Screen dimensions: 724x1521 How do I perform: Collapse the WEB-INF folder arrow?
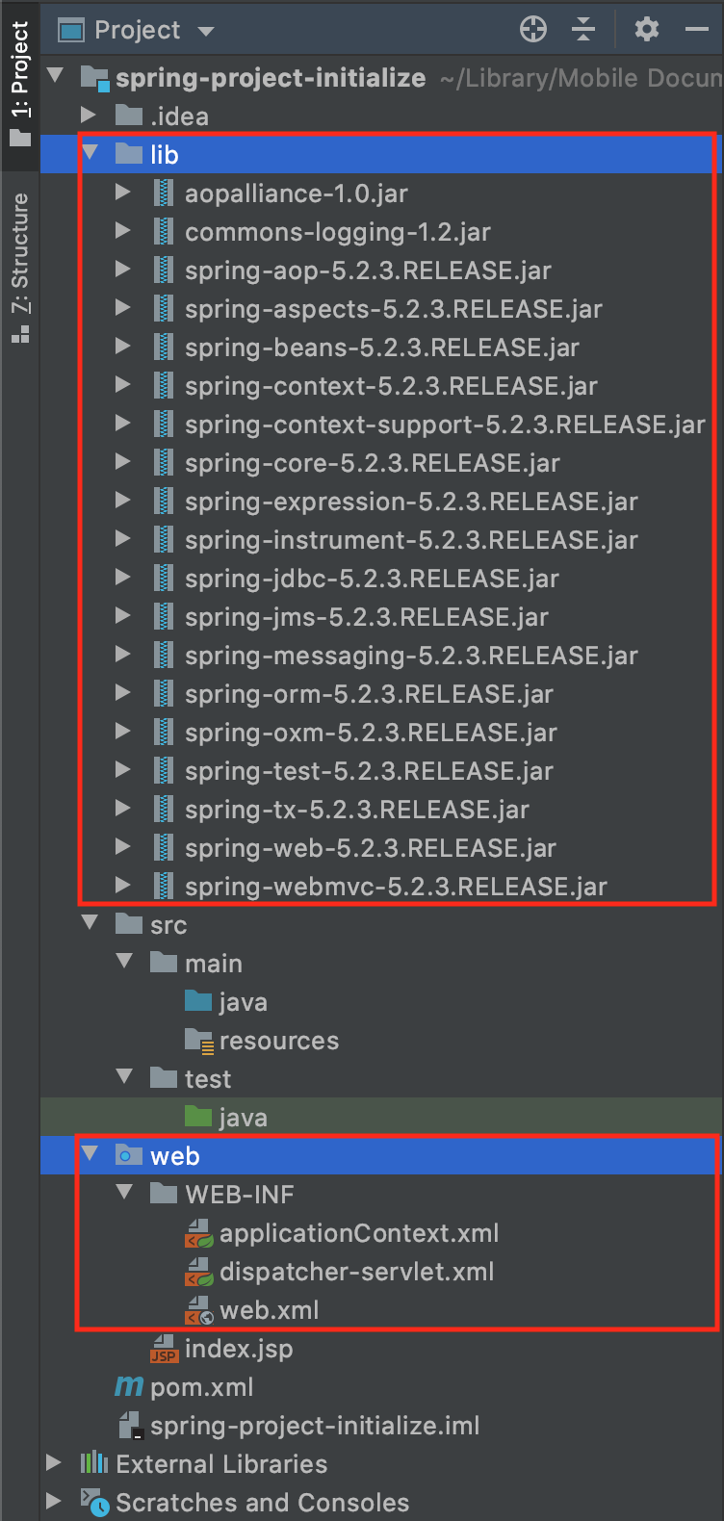point(124,1192)
